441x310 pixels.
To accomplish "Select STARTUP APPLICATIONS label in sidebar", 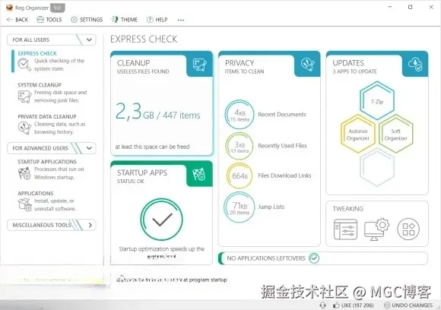I will point(47,162).
